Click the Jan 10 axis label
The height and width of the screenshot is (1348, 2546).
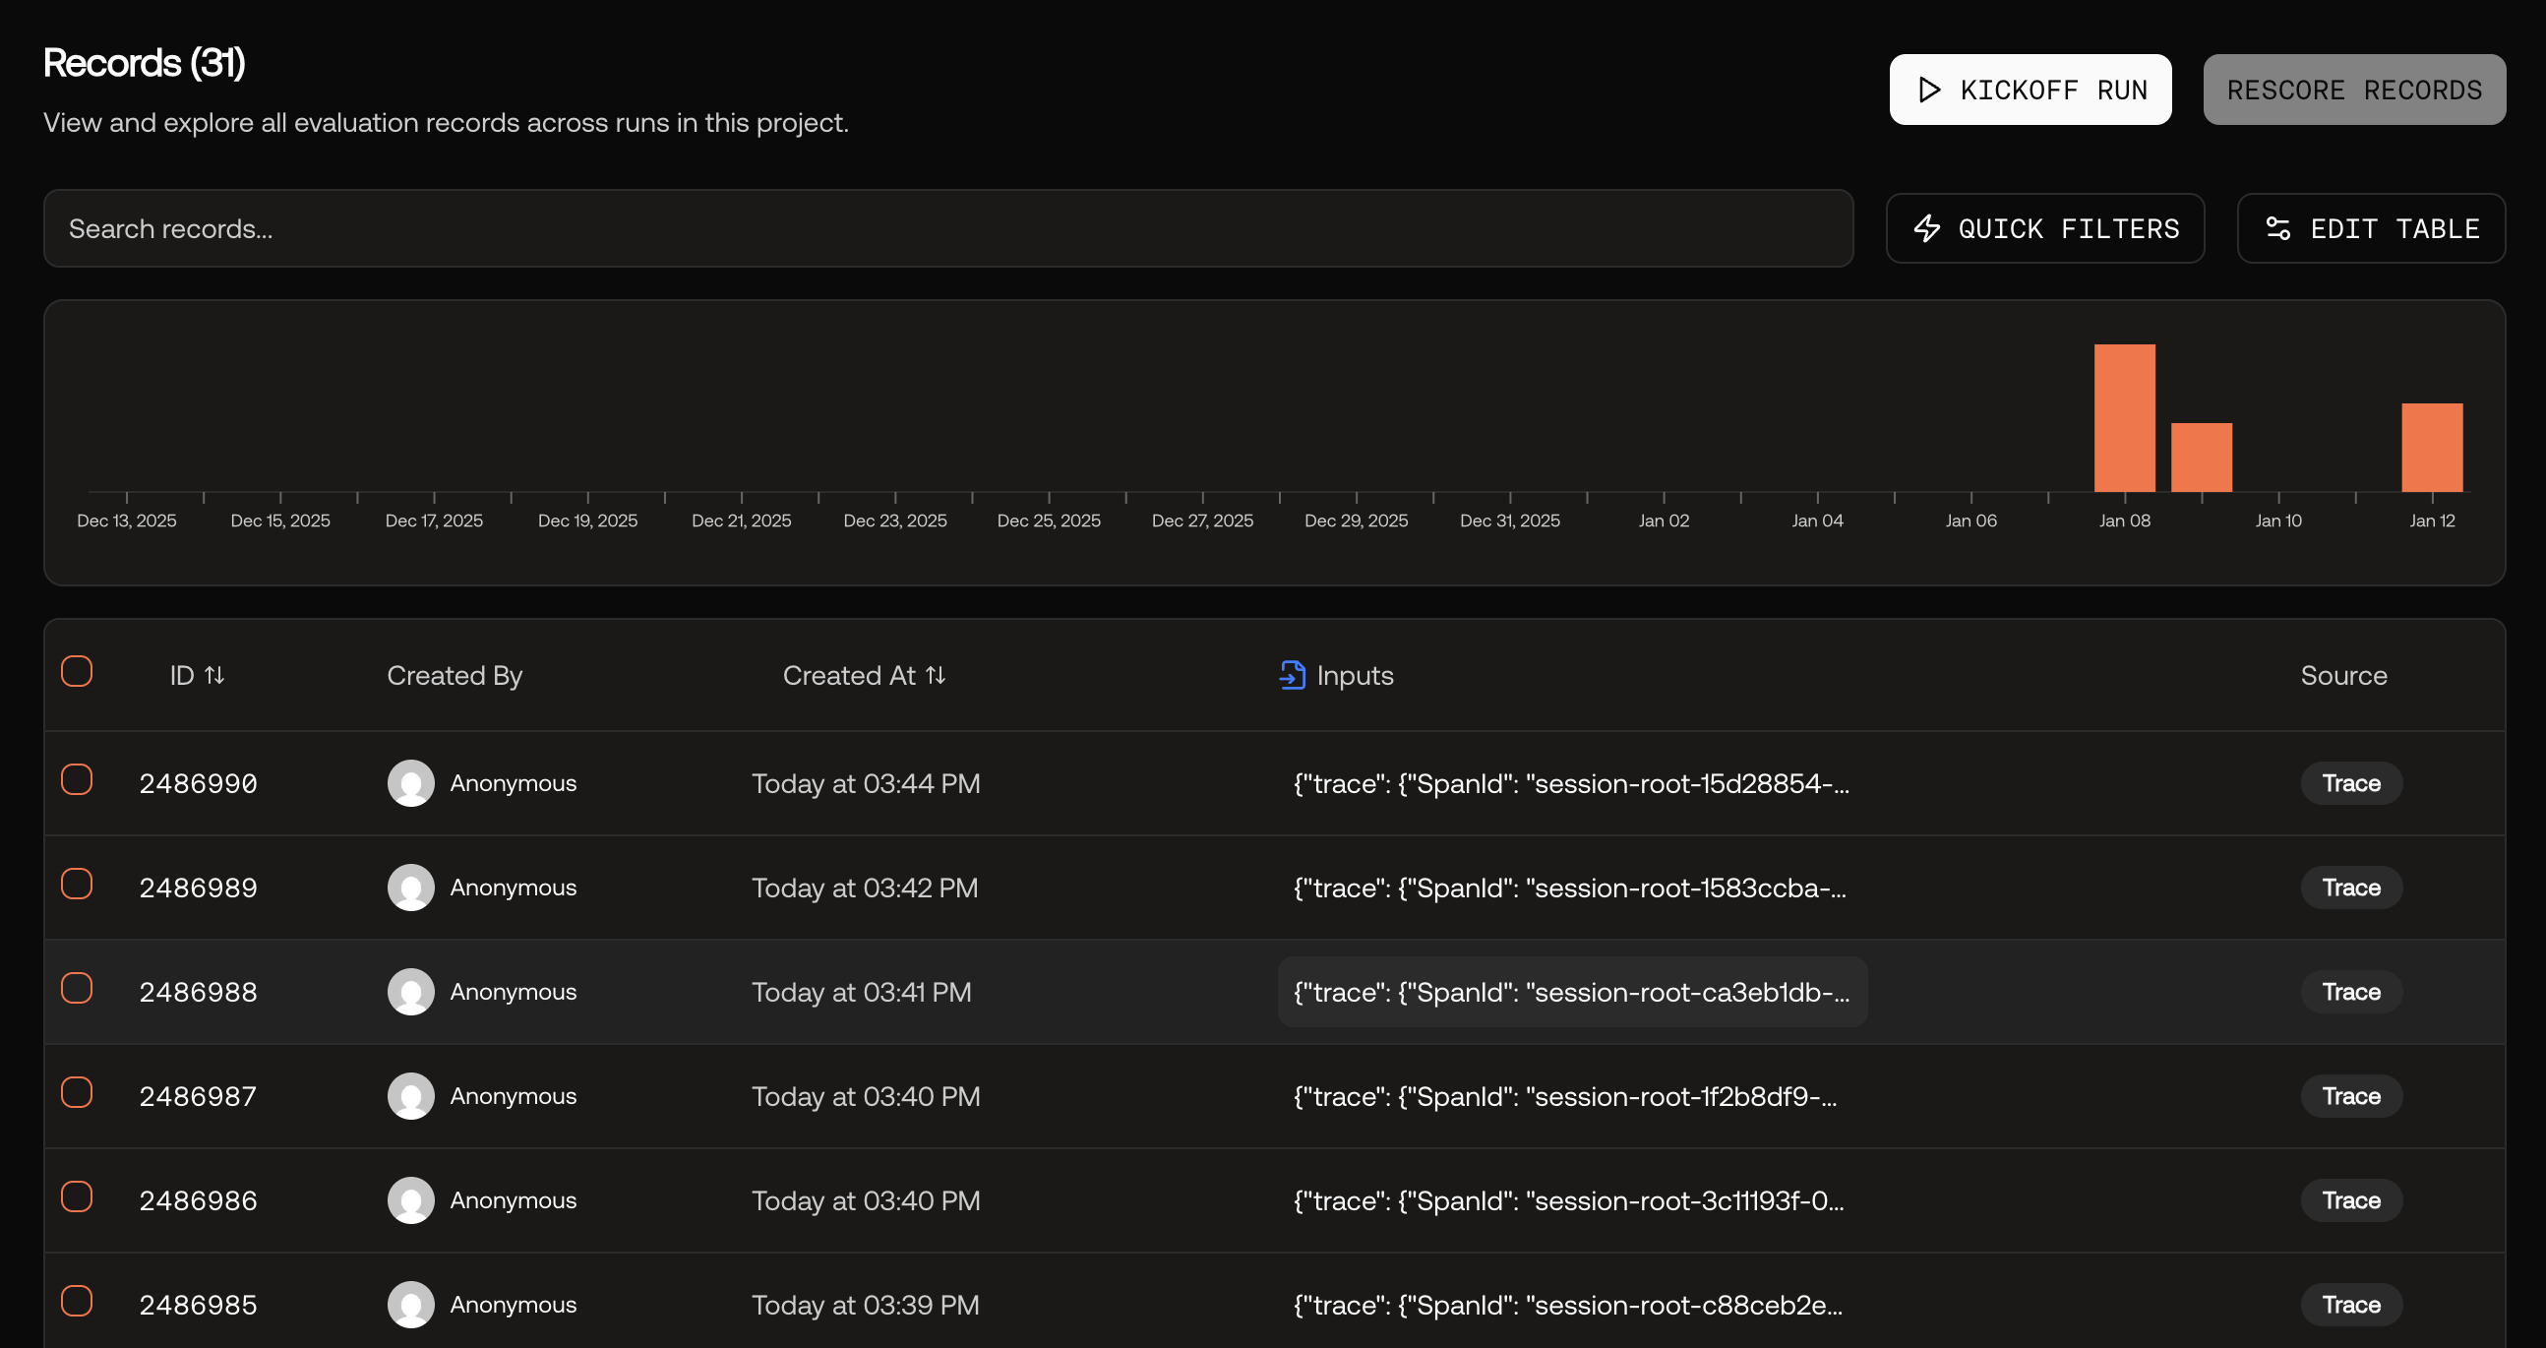(x=2278, y=521)
